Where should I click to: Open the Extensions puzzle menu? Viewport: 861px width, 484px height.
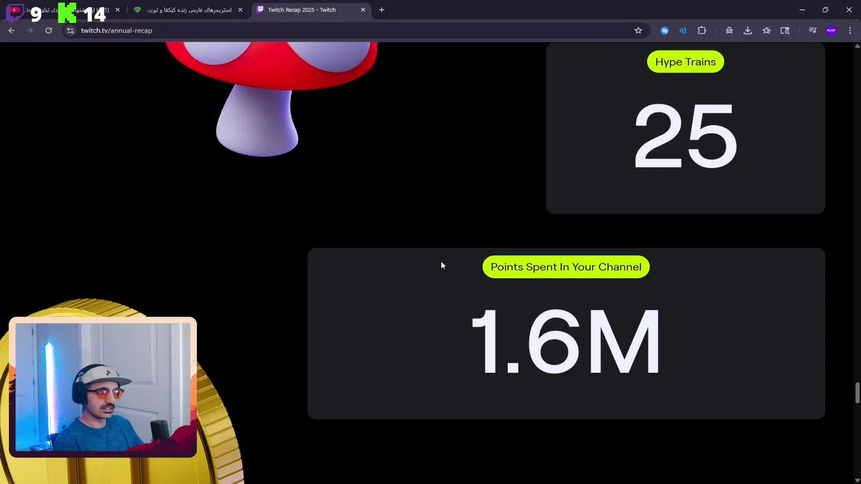pyautogui.click(x=702, y=30)
